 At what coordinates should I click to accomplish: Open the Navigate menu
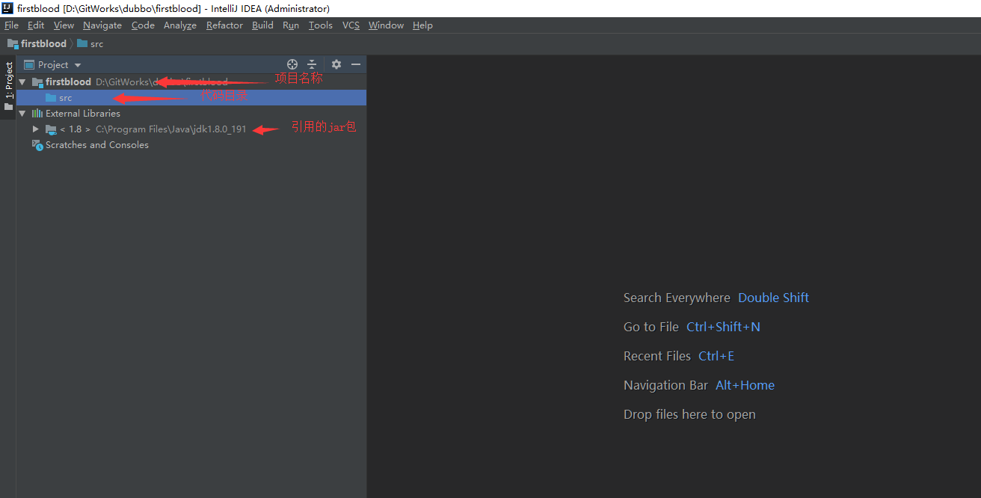pos(102,25)
